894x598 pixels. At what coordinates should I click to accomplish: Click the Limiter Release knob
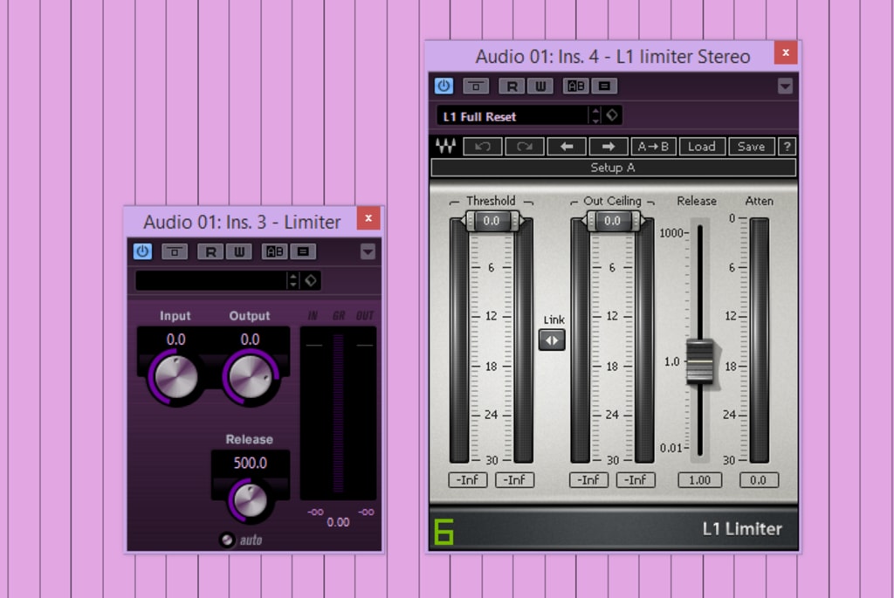point(250,500)
